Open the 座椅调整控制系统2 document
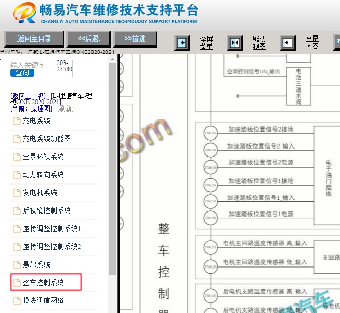Viewport: 340px width, 313px height. point(52,247)
